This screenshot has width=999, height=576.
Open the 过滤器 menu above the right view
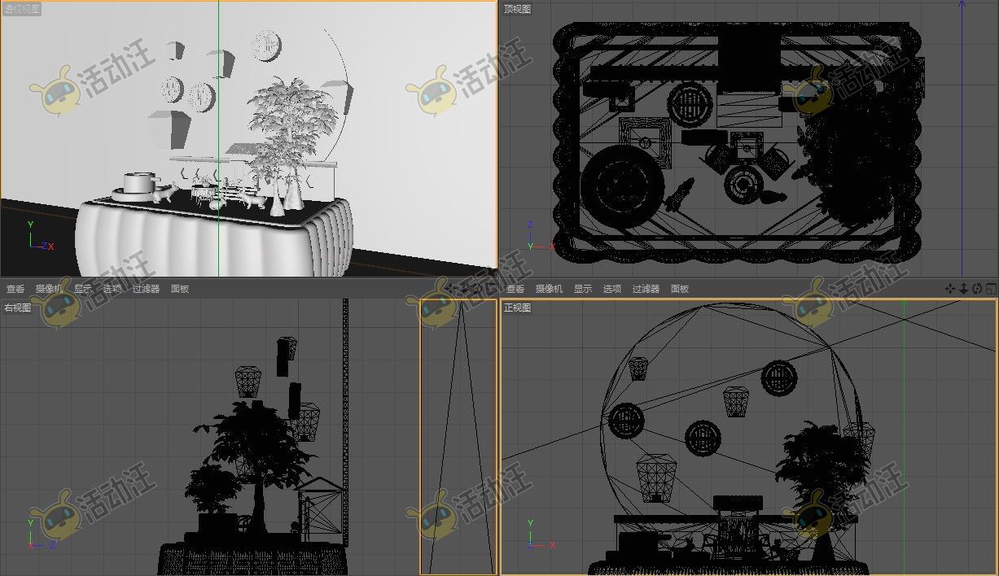(x=147, y=289)
